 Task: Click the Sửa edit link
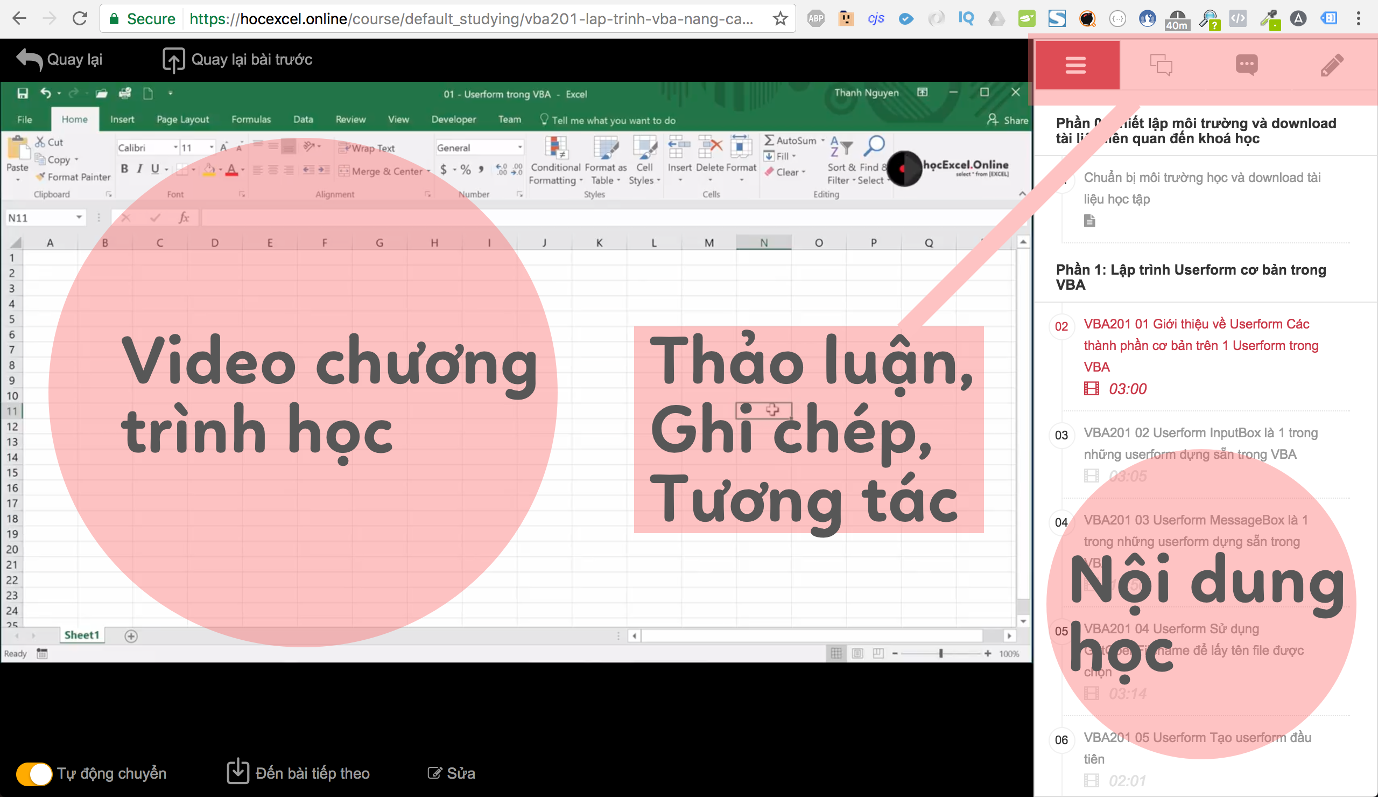coord(452,773)
